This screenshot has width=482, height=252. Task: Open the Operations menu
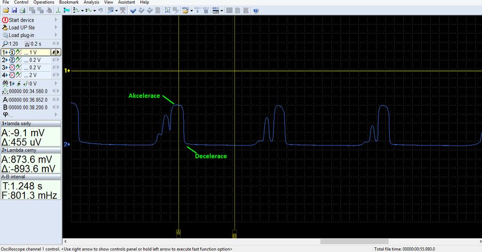(x=44, y=2)
